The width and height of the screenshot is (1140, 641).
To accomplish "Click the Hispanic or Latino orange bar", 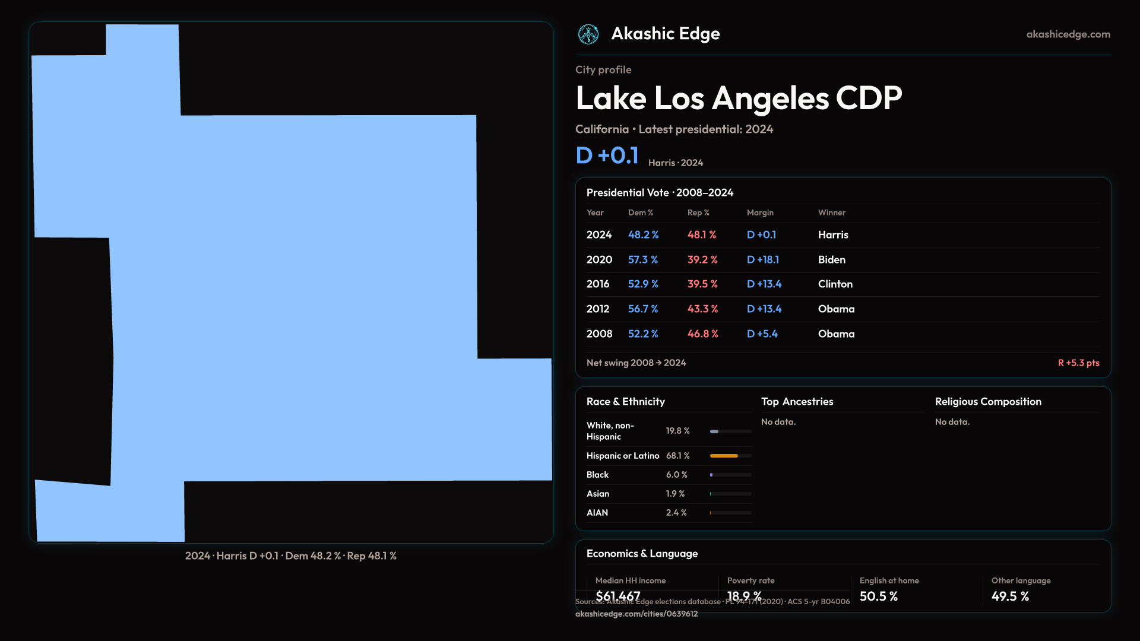I will [x=724, y=456].
